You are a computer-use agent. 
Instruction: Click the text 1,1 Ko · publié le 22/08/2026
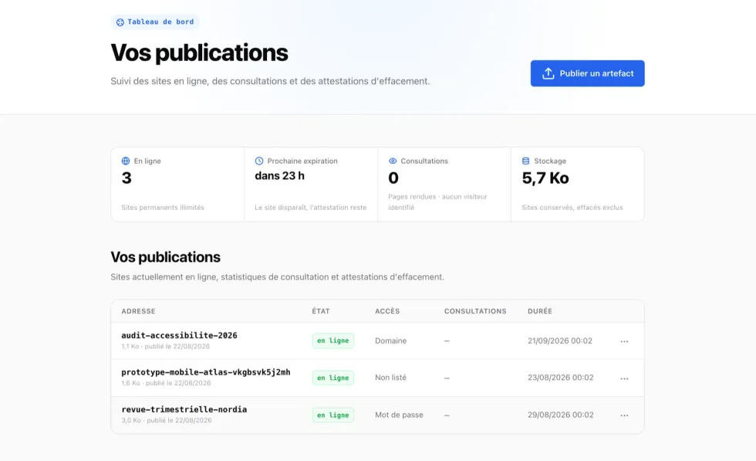pyautogui.click(x=165, y=347)
